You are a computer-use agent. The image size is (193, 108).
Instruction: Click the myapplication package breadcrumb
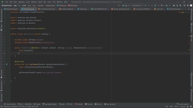[50, 5]
